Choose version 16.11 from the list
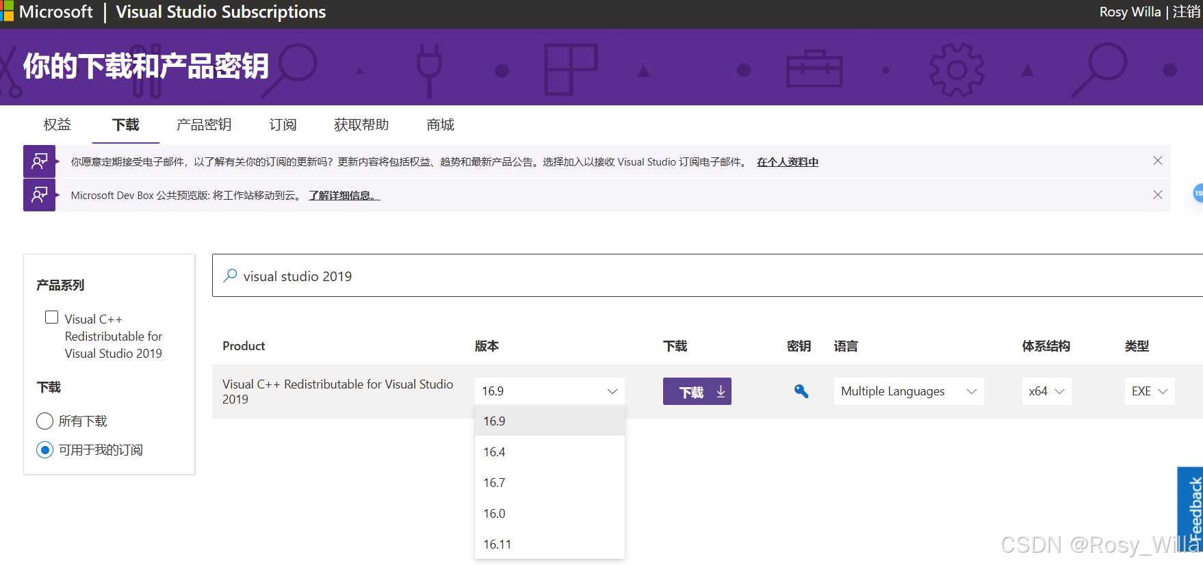 pyautogui.click(x=549, y=544)
